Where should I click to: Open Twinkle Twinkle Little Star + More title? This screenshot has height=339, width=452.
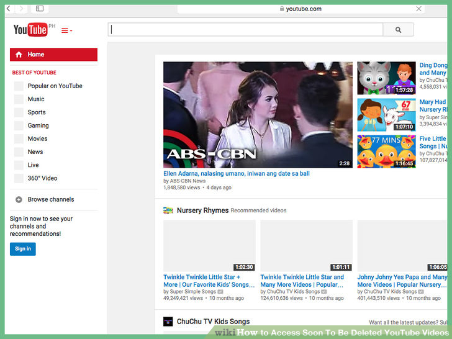tap(209, 281)
